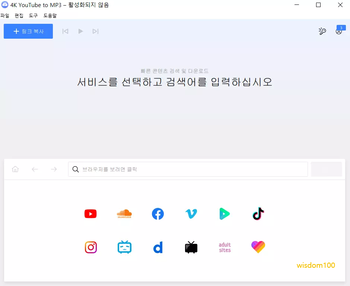Select the green play-triangle service icon
The image size is (350, 286).
point(225,214)
